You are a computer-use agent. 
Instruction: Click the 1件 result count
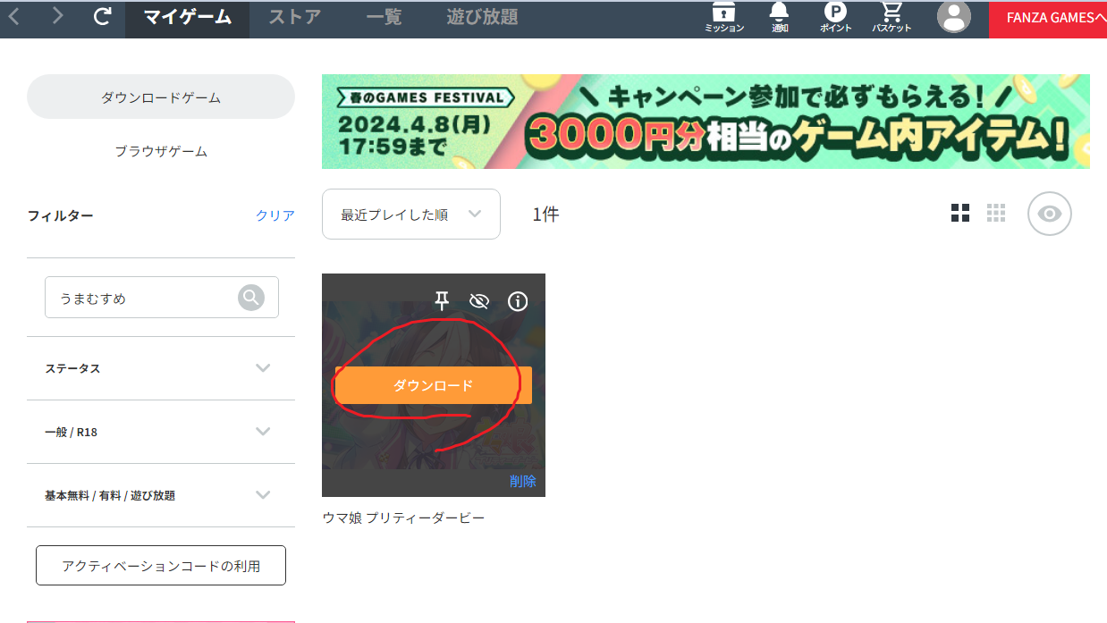[545, 215]
